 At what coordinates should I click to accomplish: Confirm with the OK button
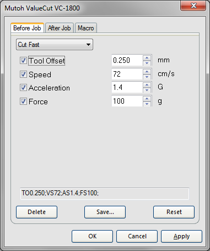click(x=92, y=236)
